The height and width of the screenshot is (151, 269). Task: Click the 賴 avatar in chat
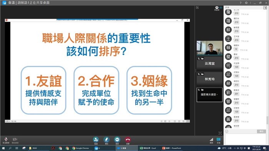[228, 48]
